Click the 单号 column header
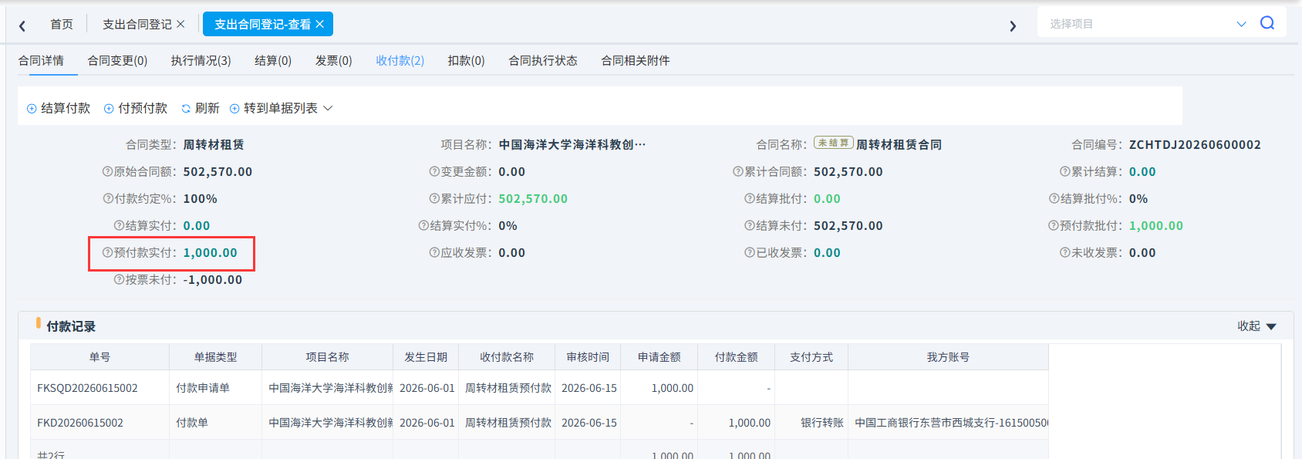The image size is (1302, 459). tap(100, 357)
